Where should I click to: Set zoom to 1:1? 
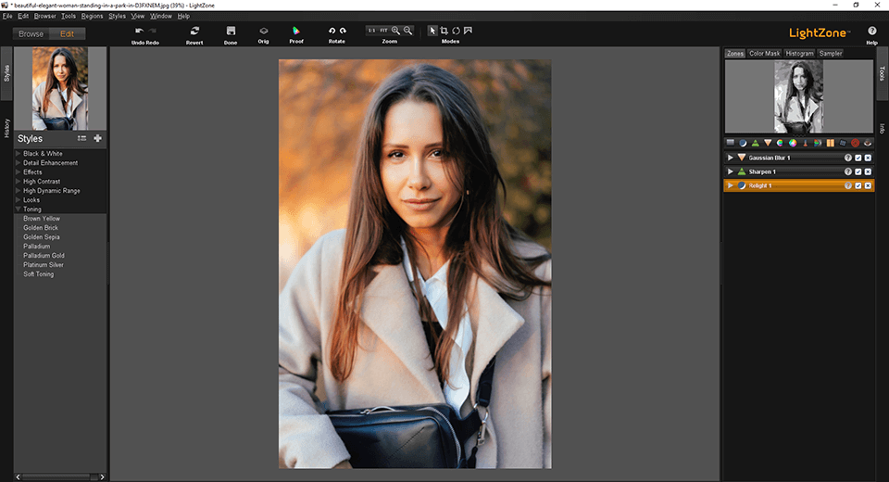[371, 31]
